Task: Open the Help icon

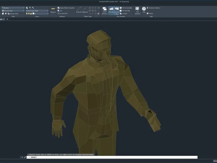Action: pyautogui.click(x=144, y=9)
